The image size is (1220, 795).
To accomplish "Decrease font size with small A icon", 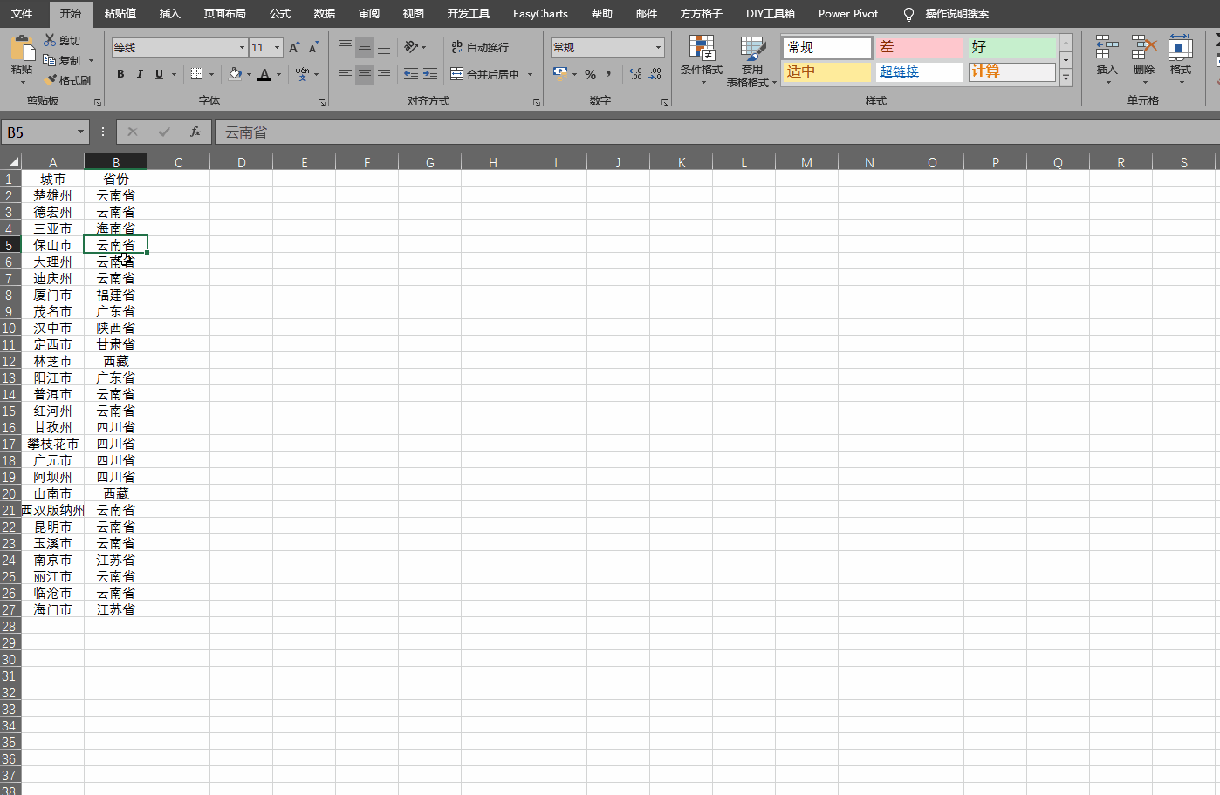I will 313,47.
